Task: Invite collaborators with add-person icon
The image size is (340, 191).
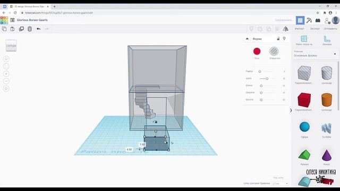Action: pos(327,21)
